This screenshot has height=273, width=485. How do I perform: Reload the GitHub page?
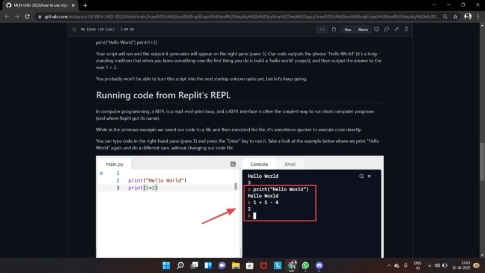click(27, 16)
